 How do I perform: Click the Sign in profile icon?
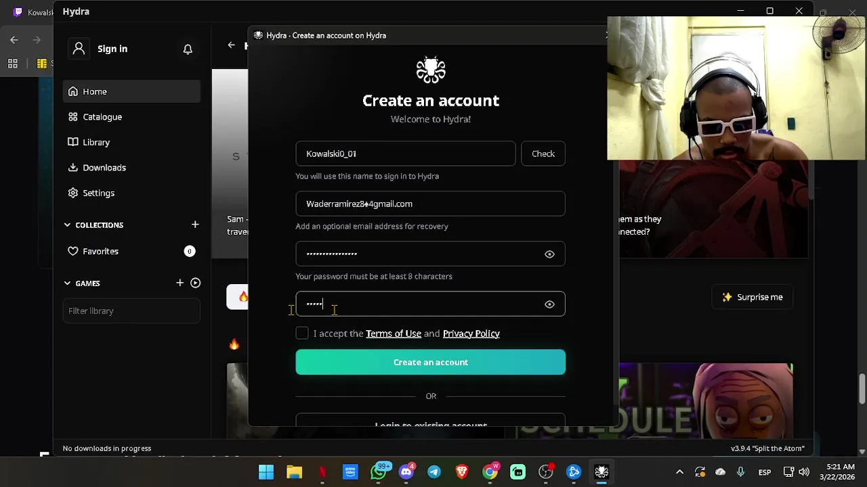79,49
